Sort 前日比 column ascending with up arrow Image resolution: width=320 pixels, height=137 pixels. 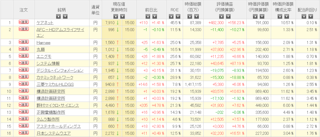click(148, 16)
